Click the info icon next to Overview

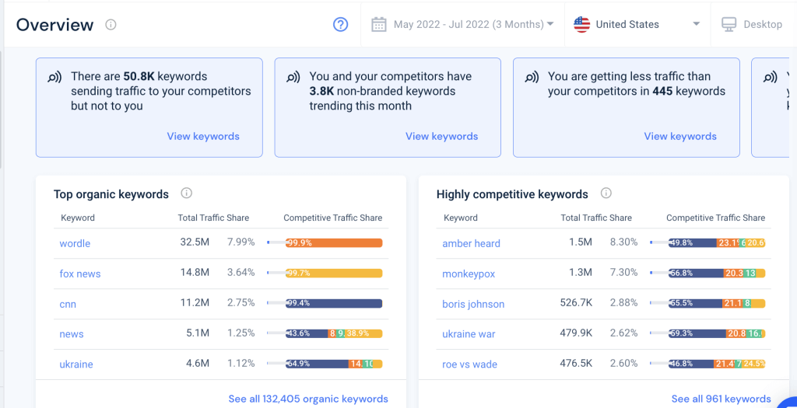click(111, 24)
